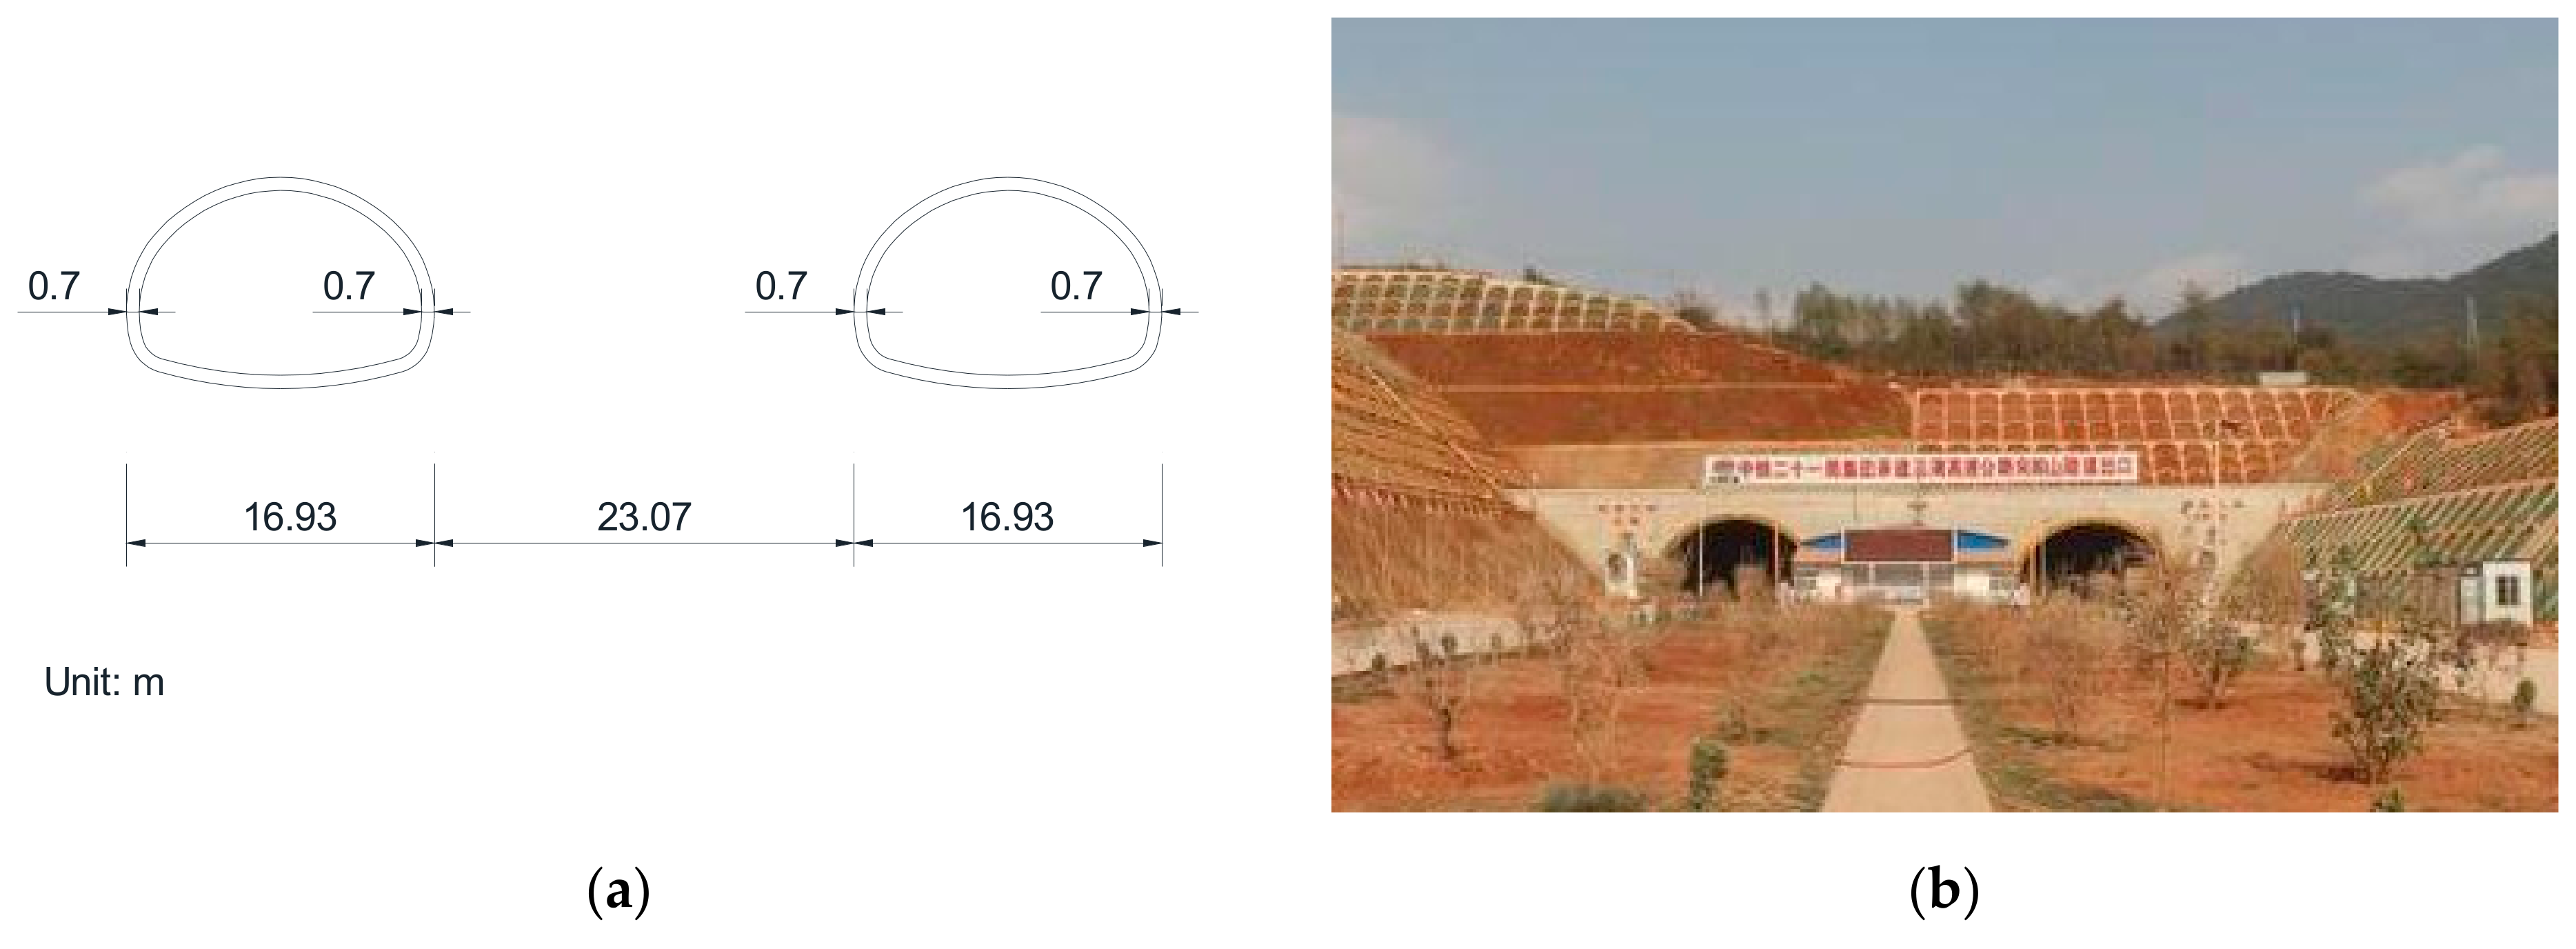Click the far-left 0.7 lining thickness label
The image size is (2576, 949).
tap(53, 286)
